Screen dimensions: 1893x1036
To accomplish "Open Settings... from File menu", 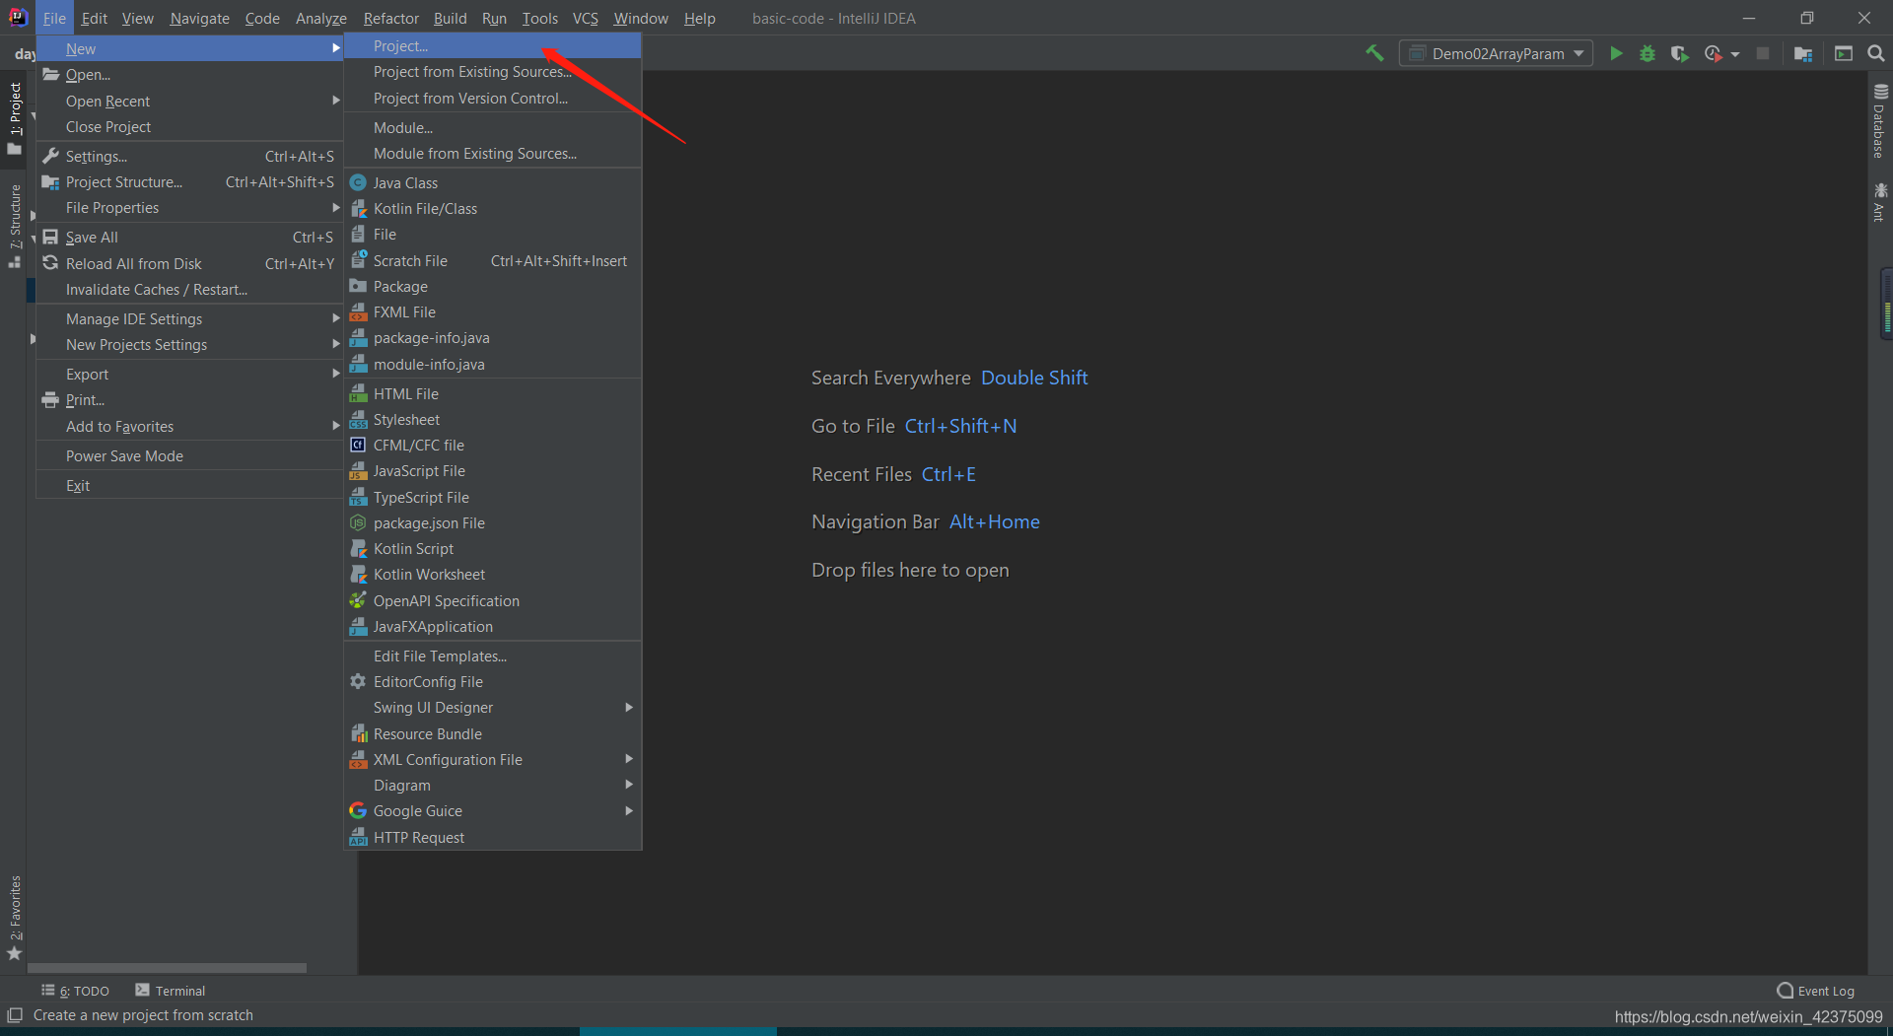I will (x=189, y=157).
